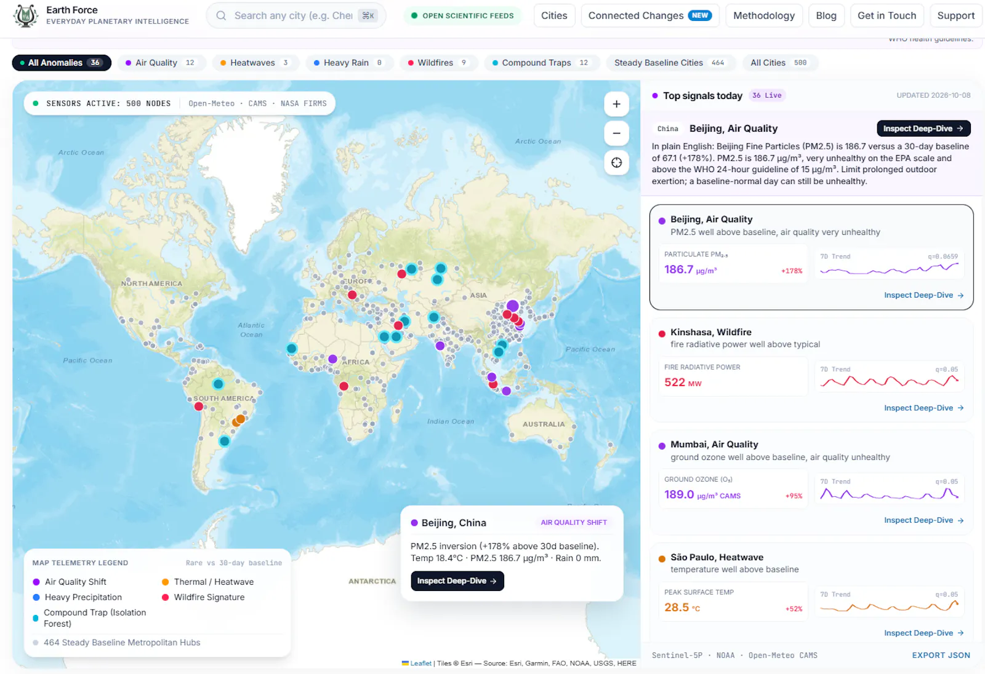Select the All Anomalies filter
Viewport: 985px width, 674px height.
(62, 63)
